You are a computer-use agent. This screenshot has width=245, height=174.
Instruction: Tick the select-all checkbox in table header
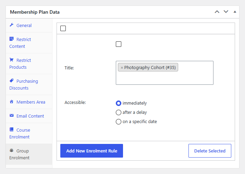pos(63,28)
